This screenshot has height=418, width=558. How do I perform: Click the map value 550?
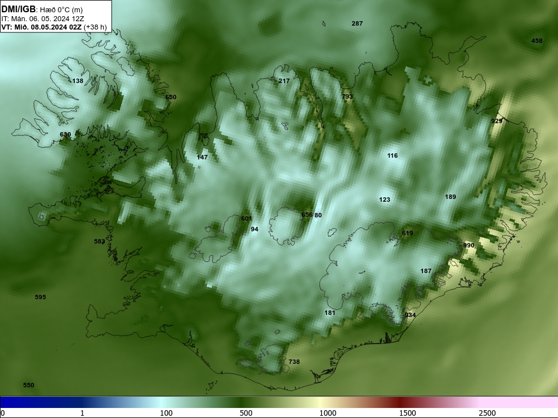[28, 385]
